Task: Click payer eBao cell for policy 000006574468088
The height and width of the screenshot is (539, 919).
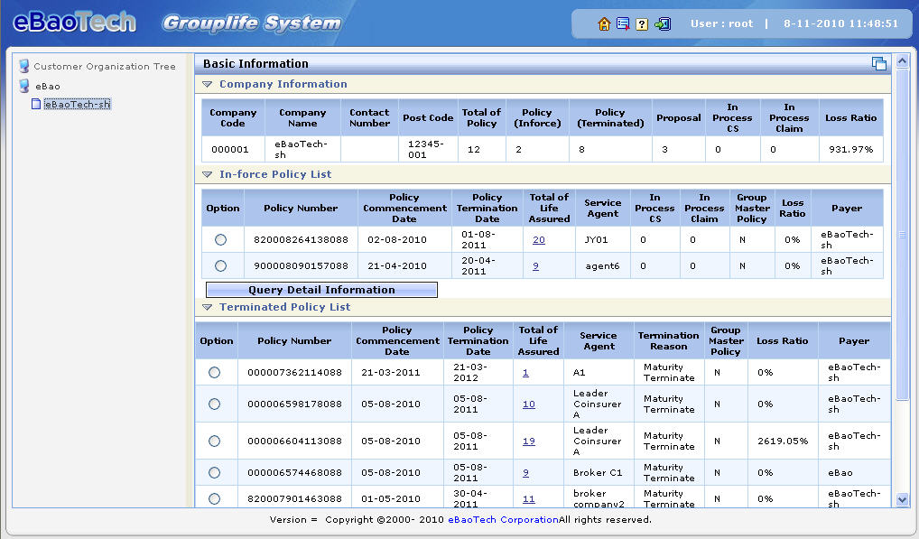Action: pyautogui.click(x=854, y=473)
